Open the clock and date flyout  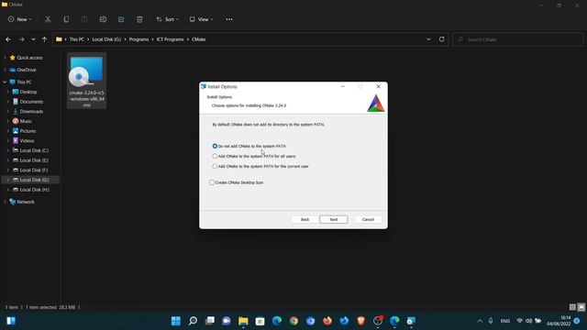tap(559, 321)
